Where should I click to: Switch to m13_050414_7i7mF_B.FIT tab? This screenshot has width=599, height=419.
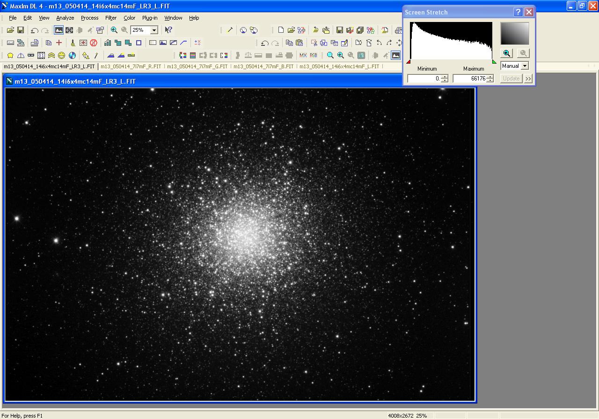click(263, 66)
